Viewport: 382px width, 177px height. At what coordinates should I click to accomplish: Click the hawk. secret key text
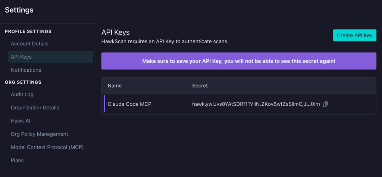click(256, 104)
